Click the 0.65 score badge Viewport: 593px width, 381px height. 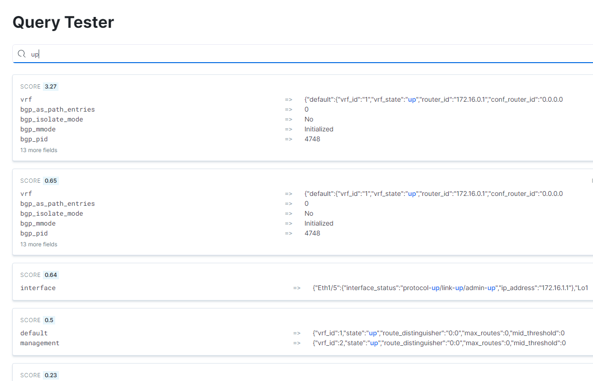tap(50, 181)
